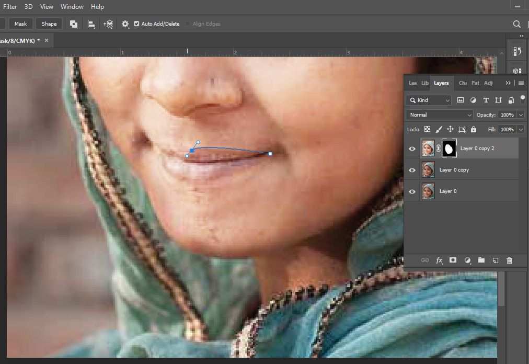The height and width of the screenshot is (364, 529).
Task: Toggle visibility of Layer 0
Action: click(x=412, y=191)
